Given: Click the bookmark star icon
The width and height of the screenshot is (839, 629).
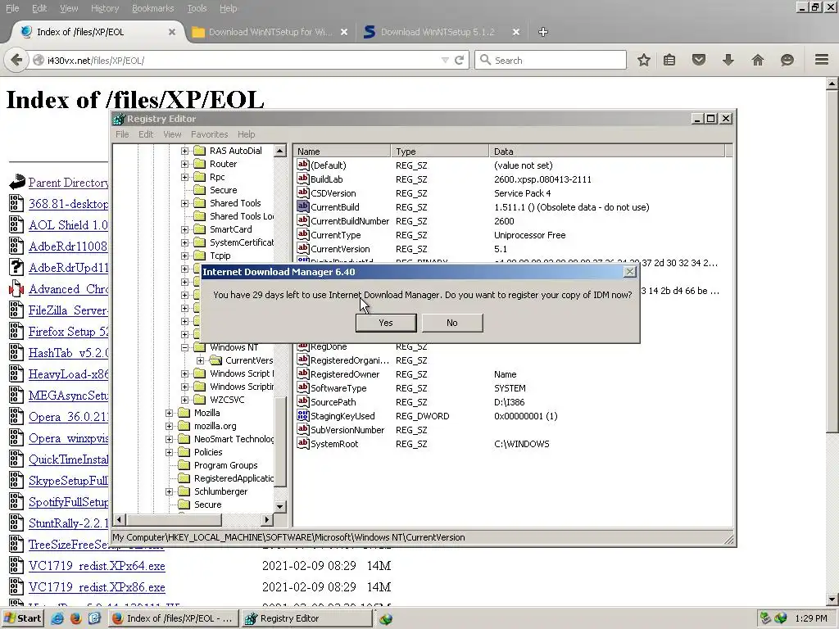Looking at the screenshot, I should point(644,60).
